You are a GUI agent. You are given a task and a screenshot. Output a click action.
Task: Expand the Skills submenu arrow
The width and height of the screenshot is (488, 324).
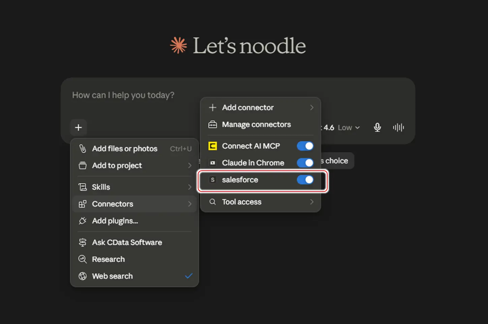point(190,187)
